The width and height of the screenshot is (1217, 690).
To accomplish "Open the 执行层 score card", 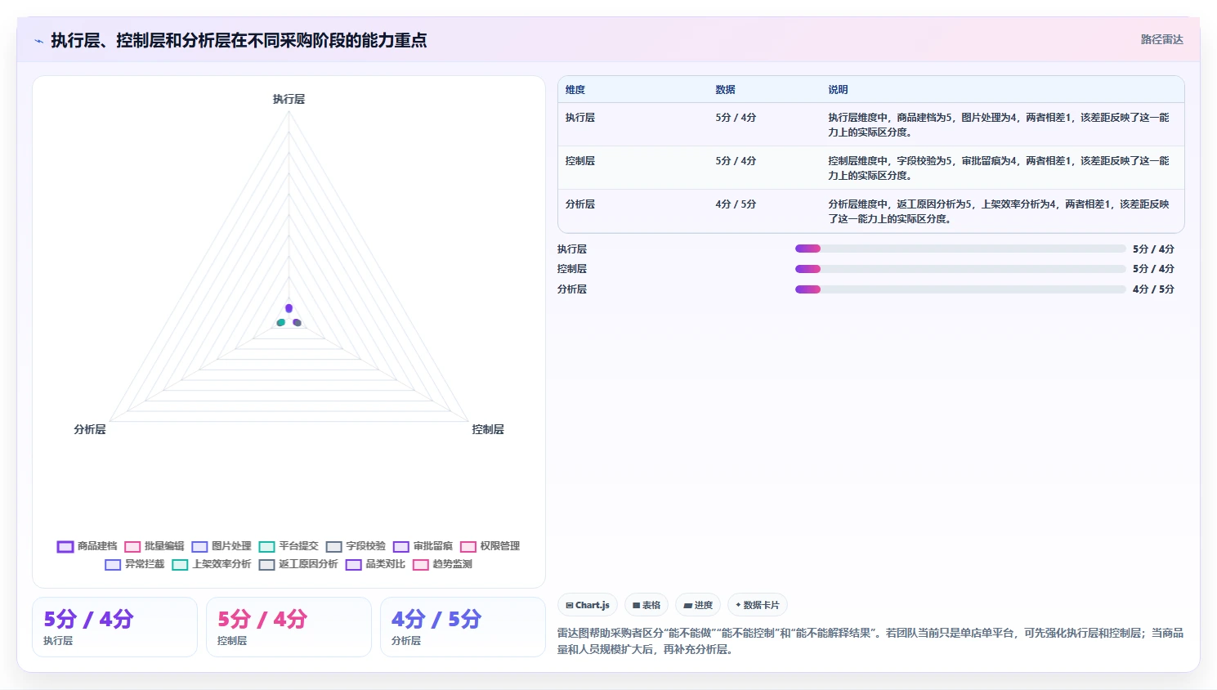I will [114, 627].
